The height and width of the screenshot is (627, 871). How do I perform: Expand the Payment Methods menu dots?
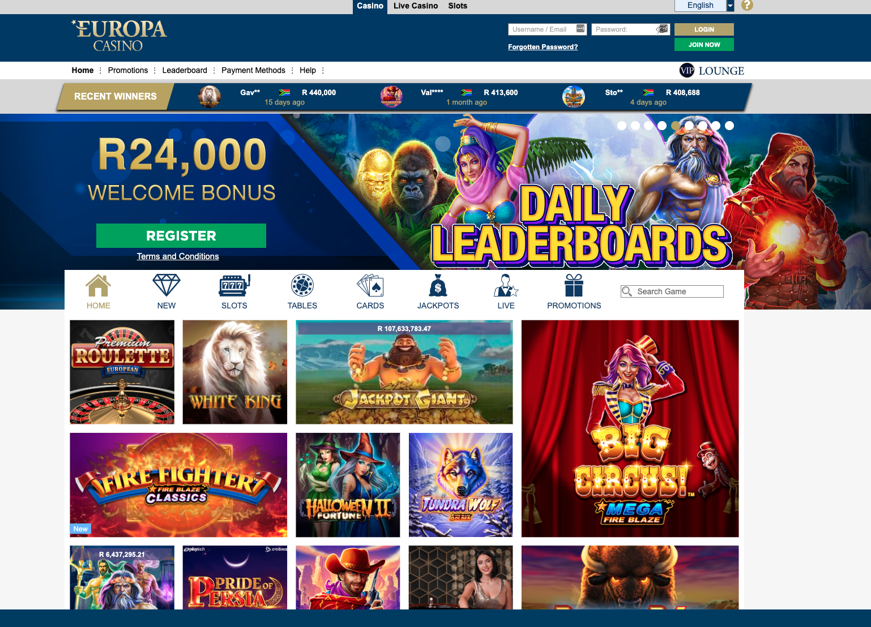[x=292, y=71]
